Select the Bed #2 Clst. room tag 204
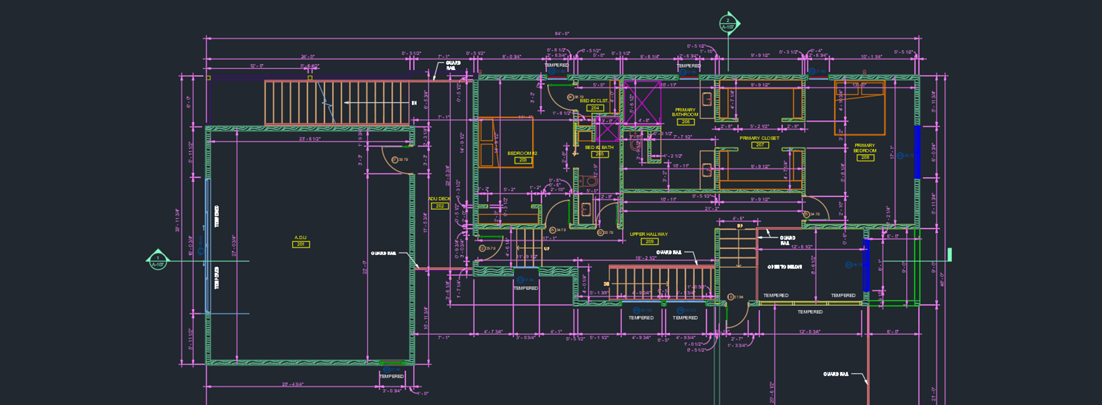This screenshot has width=1102, height=405. pyautogui.click(x=595, y=108)
